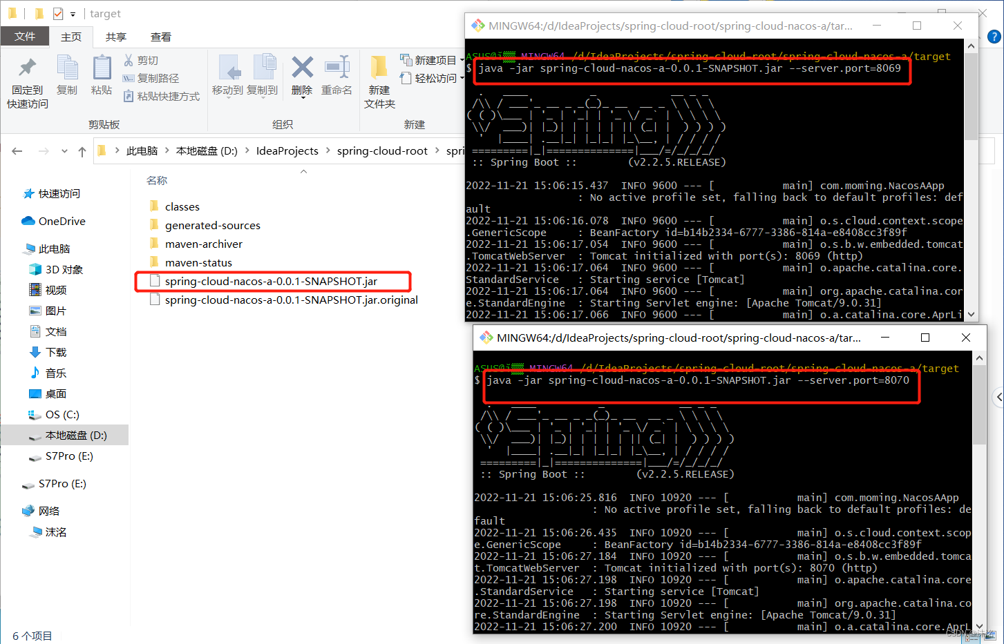Switch to Share (共享) ribbon tab
The height and width of the screenshot is (644, 1004).
click(116, 37)
